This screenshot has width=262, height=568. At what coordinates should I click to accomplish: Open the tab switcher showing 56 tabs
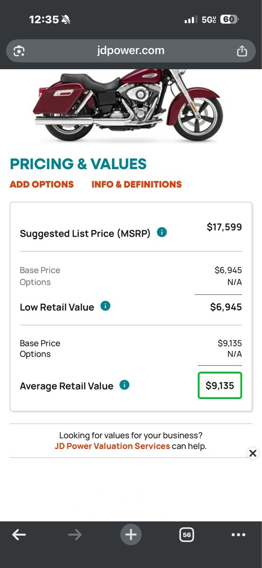click(187, 535)
